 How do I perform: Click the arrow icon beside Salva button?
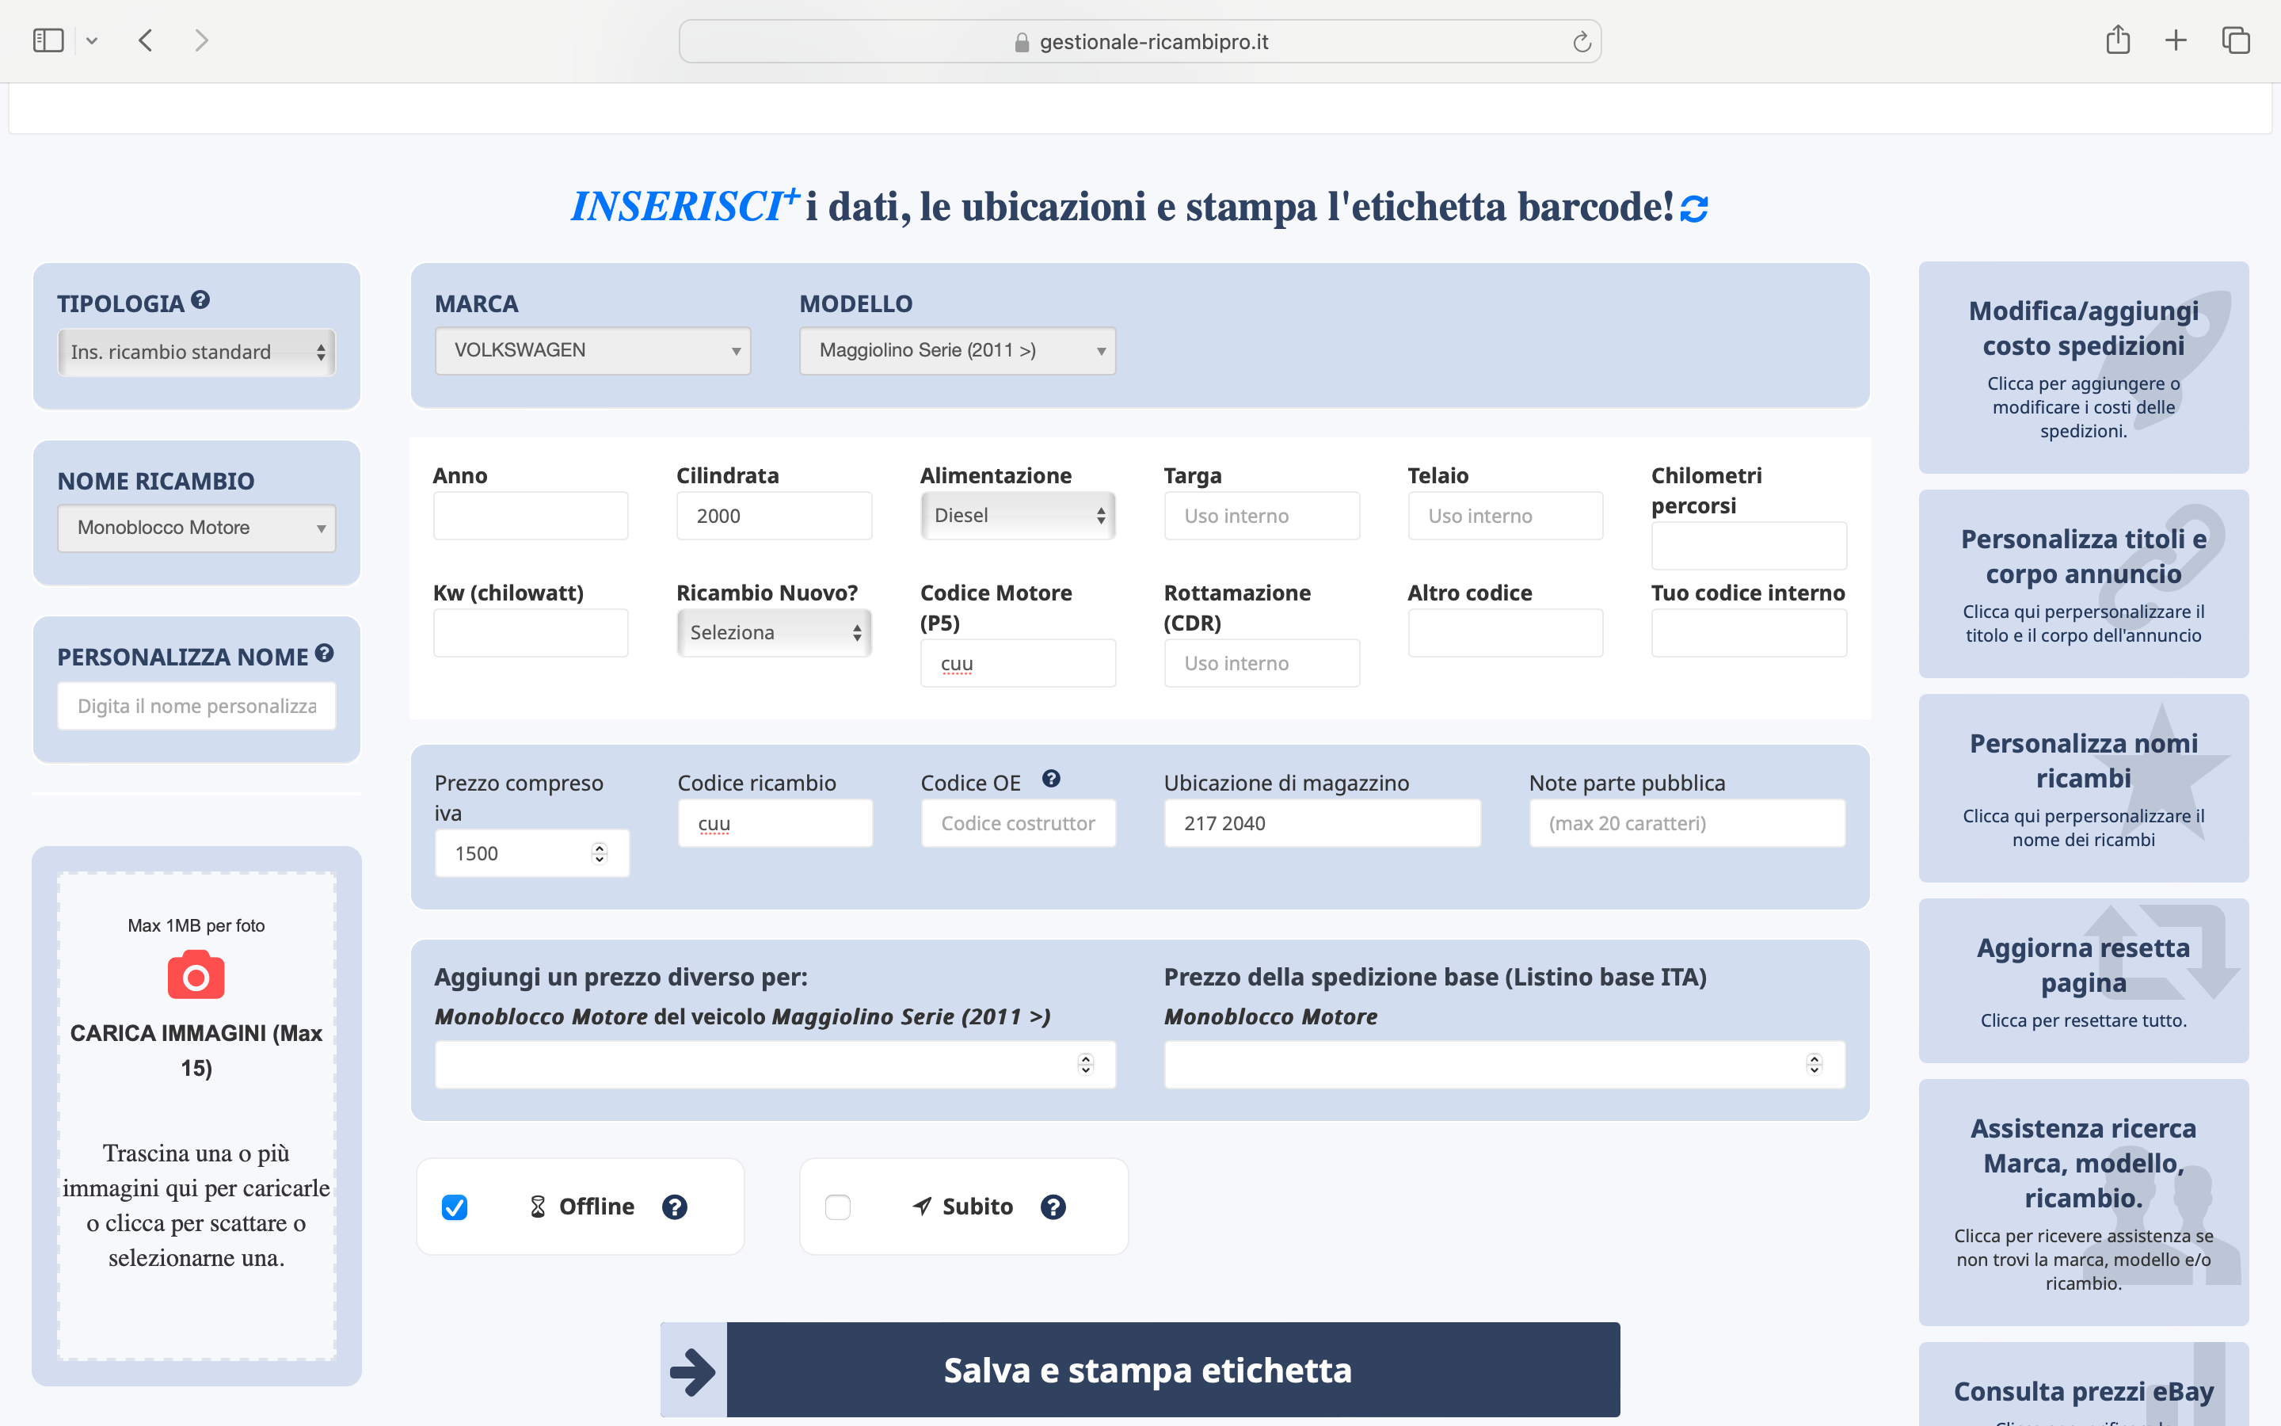[x=693, y=1371]
